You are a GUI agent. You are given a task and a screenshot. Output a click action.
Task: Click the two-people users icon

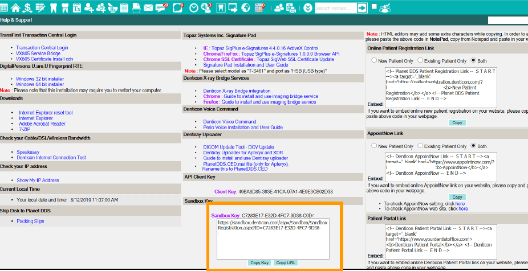pyautogui.click(x=279, y=7)
